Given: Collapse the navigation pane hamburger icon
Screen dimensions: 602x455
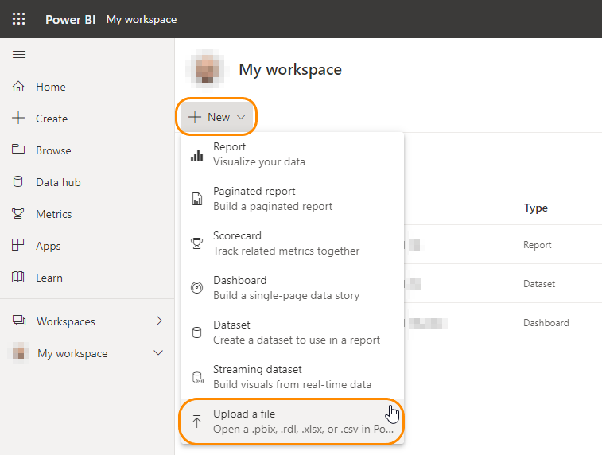Looking at the screenshot, I should coord(19,54).
